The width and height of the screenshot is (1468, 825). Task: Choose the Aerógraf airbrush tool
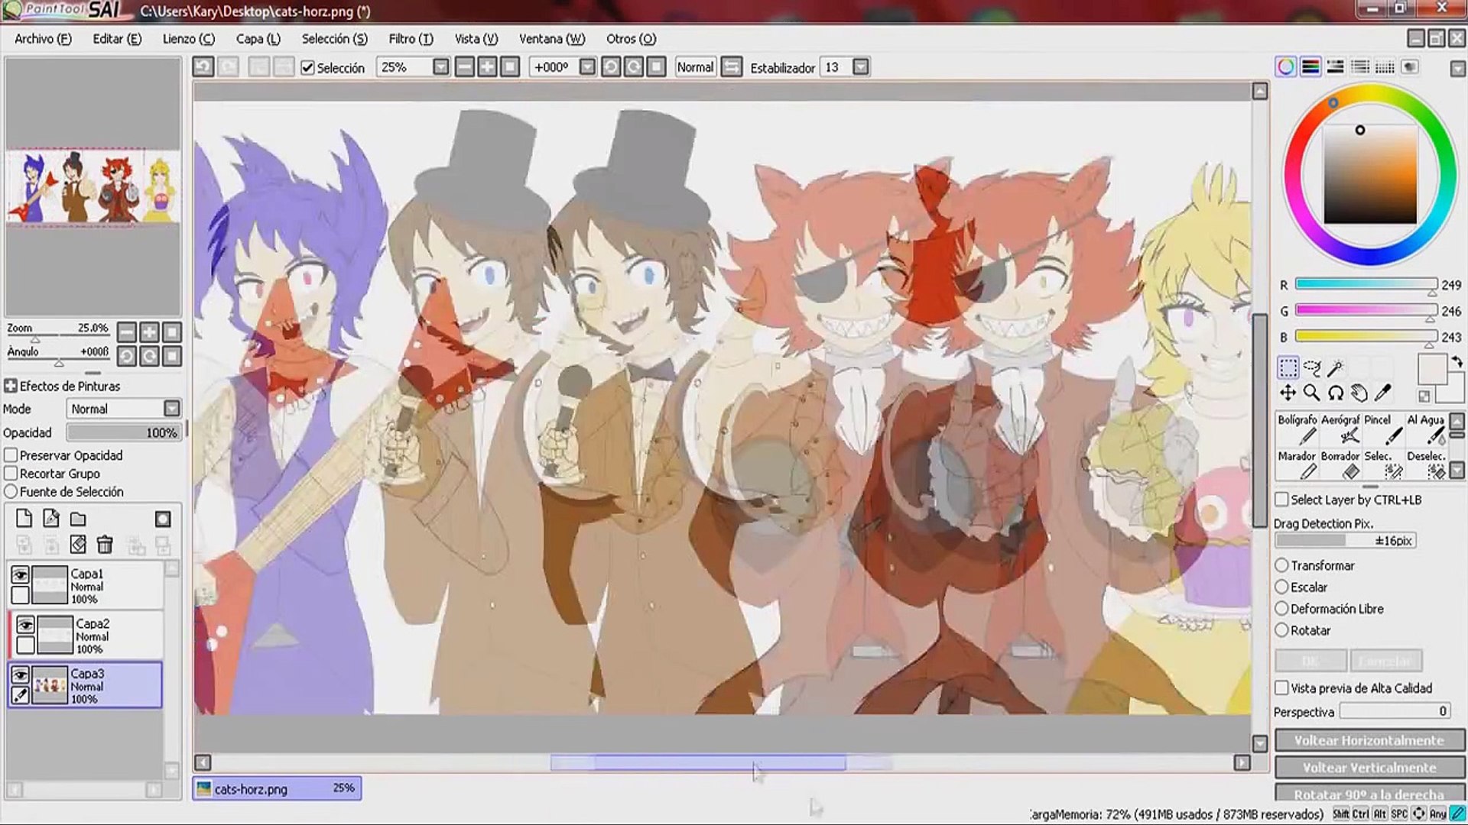(1340, 429)
